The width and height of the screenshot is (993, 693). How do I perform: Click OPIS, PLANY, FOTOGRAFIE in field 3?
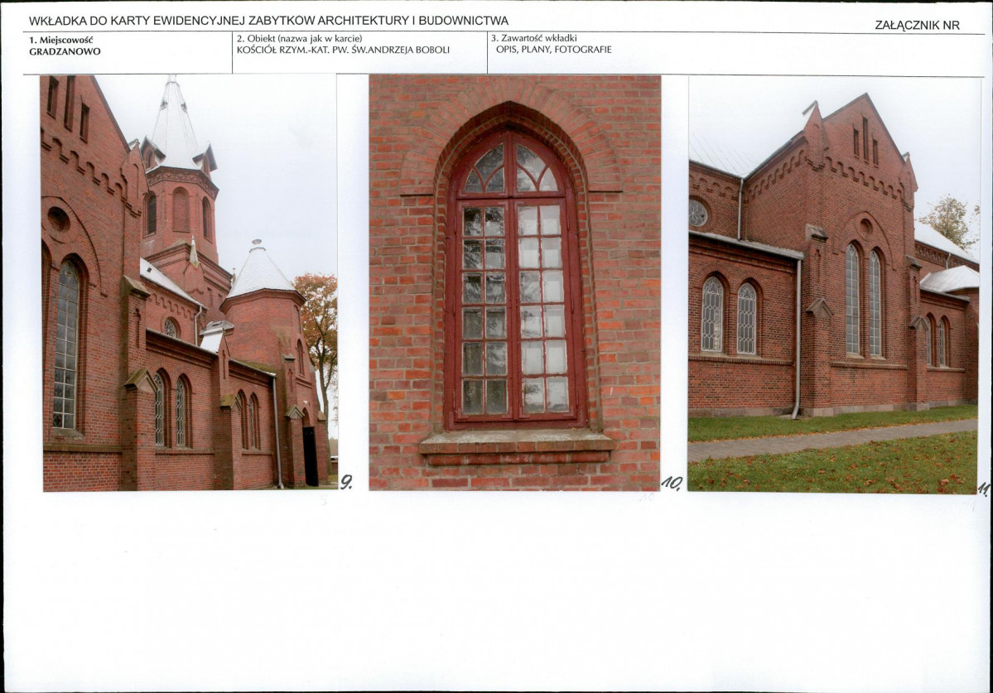(x=552, y=51)
